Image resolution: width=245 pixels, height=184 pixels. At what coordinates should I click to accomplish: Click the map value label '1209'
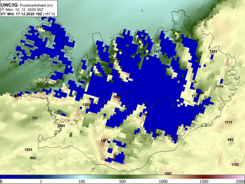pos(116,59)
